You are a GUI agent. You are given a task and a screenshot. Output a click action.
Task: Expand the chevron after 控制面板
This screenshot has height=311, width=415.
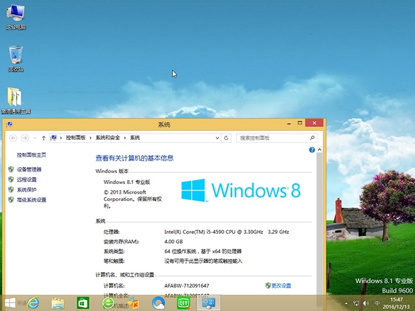click(x=91, y=138)
